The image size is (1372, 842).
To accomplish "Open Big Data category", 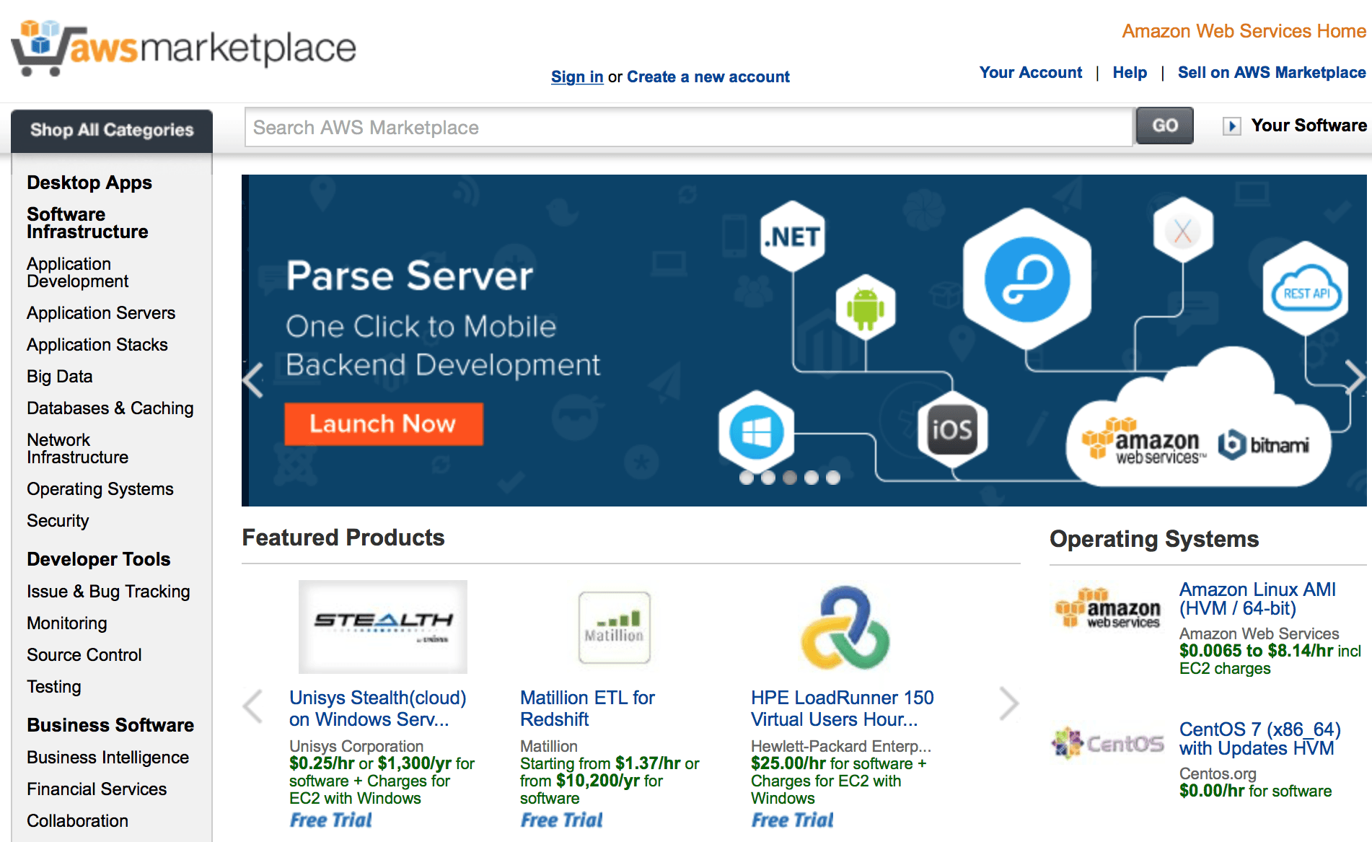I will tap(60, 377).
